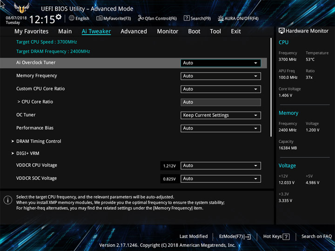Click CPU temperature value 53°C
This screenshot has width=335, height=251.
pos(310,59)
